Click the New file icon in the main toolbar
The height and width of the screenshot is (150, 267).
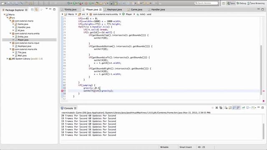tap(3, 3)
